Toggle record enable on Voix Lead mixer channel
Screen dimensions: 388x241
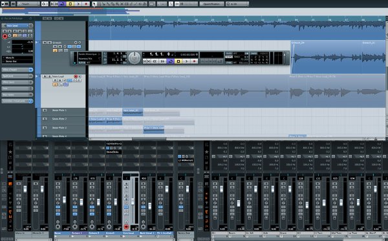tap(126, 227)
